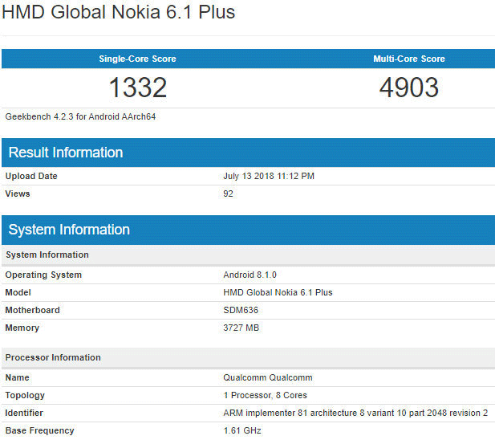Click the blue System Information section banner
Screen dimensions: 495x440
[x=69, y=230]
